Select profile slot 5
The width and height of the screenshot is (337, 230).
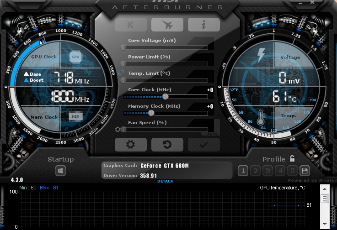293,171
